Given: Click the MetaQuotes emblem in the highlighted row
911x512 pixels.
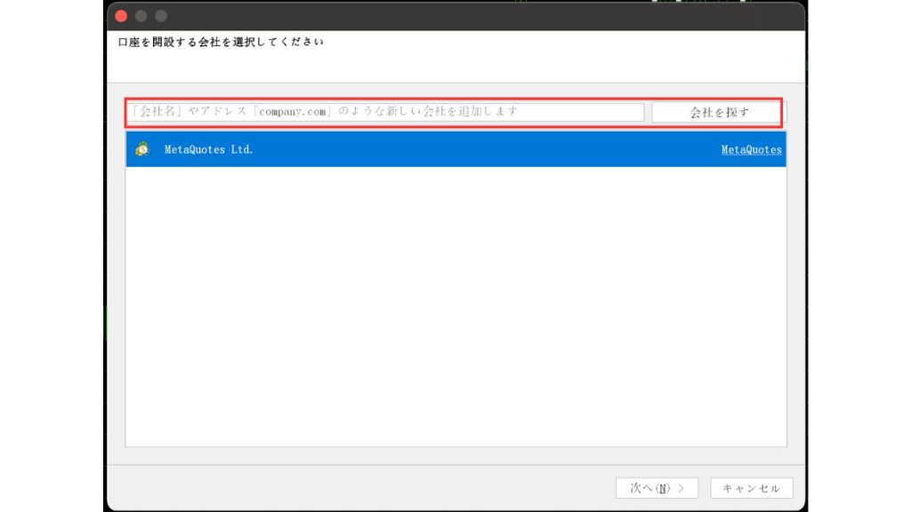Looking at the screenshot, I should pyautogui.click(x=142, y=149).
